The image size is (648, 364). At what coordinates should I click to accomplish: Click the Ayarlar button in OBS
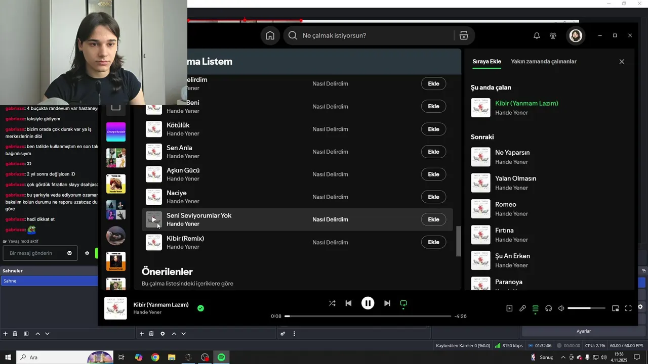tap(584, 331)
